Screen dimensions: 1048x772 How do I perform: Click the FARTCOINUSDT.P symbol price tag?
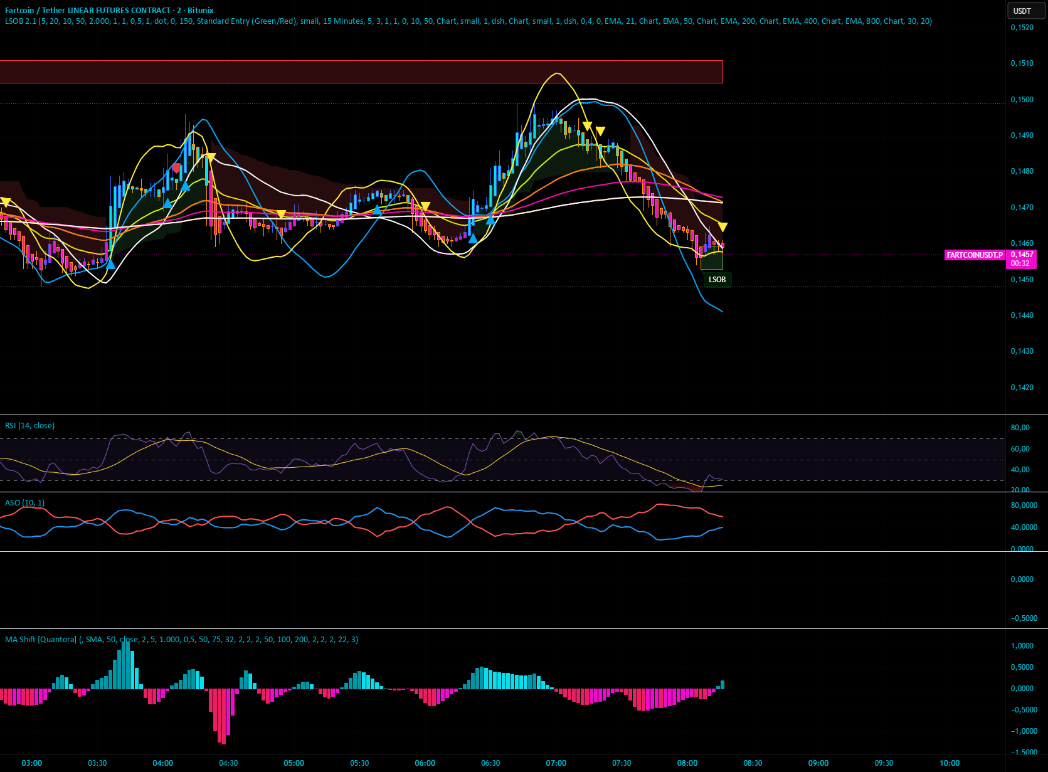pyautogui.click(x=975, y=255)
